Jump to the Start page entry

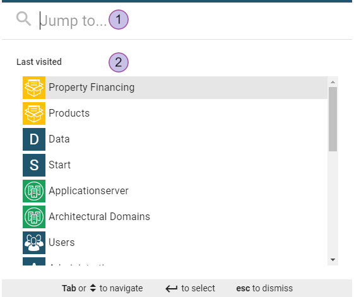coord(175,165)
